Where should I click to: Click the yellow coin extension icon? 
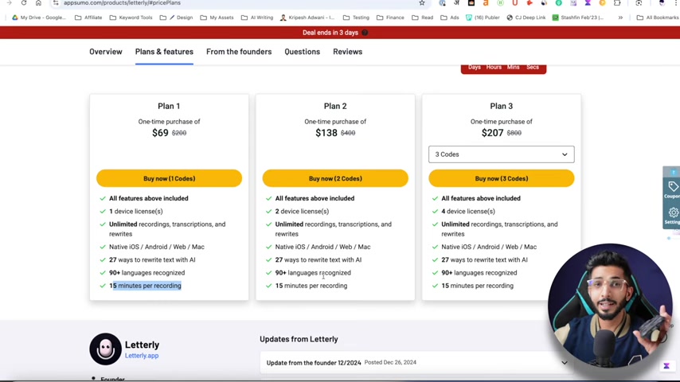coord(603,3)
